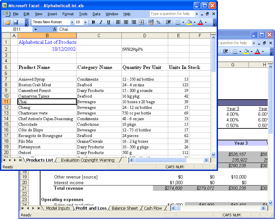
Task: Toggle Align Right in front window
Action: (134, 22)
